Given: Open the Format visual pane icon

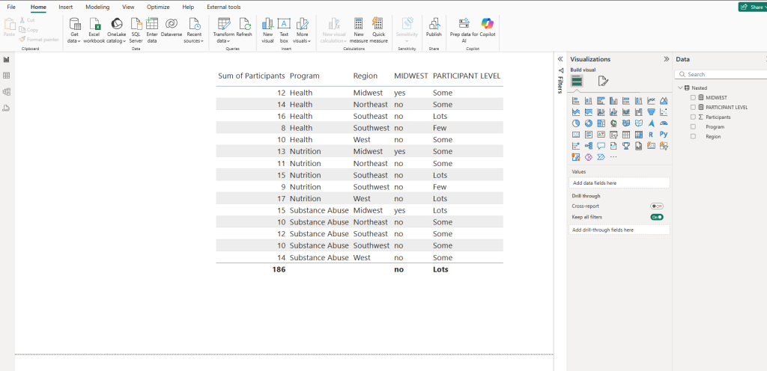Looking at the screenshot, I should coord(603,82).
